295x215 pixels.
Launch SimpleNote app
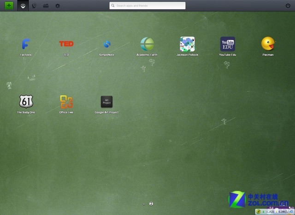coord(107,44)
